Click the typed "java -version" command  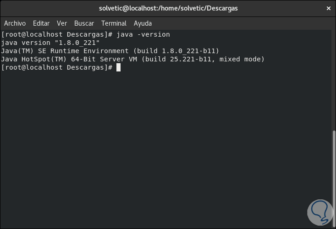click(x=143, y=35)
